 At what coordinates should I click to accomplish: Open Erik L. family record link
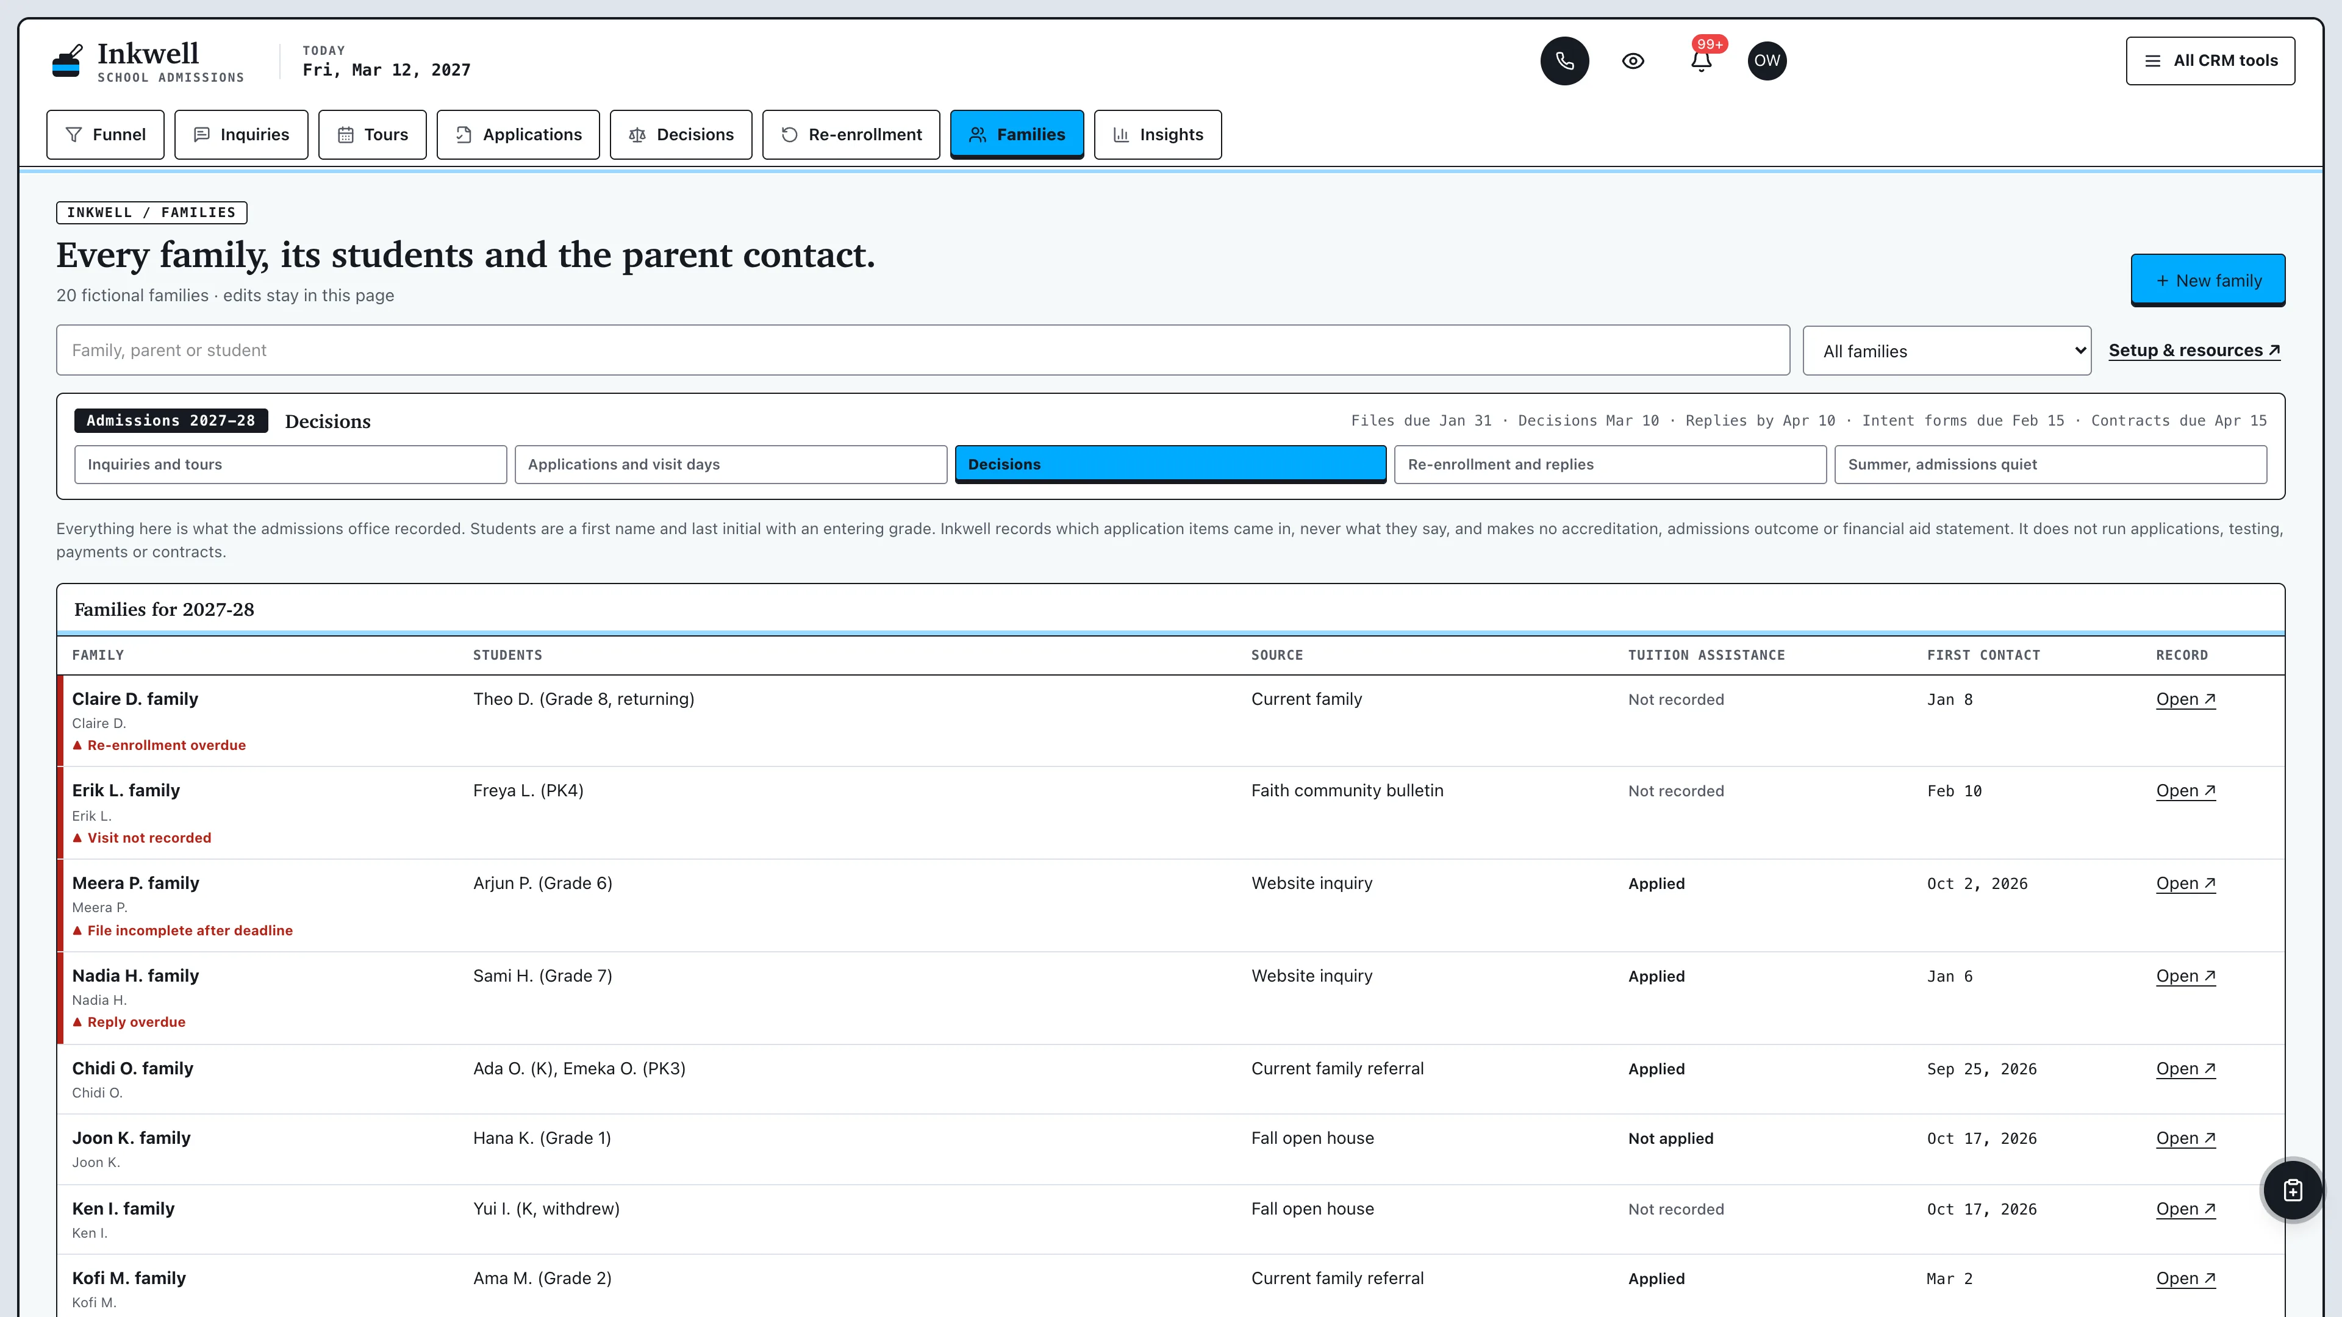pyautogui.click(x=2186, y=791)
